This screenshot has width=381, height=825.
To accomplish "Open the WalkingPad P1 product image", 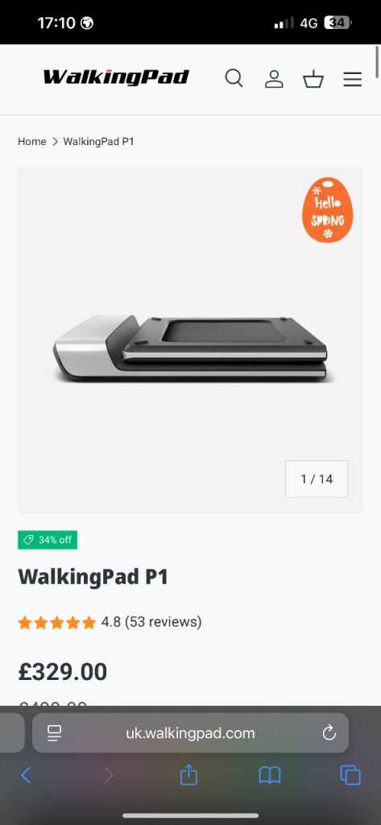I will [x=190, y=340].
